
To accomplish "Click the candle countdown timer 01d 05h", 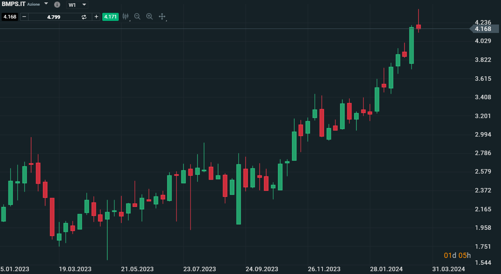I will (x=457, y=256).
